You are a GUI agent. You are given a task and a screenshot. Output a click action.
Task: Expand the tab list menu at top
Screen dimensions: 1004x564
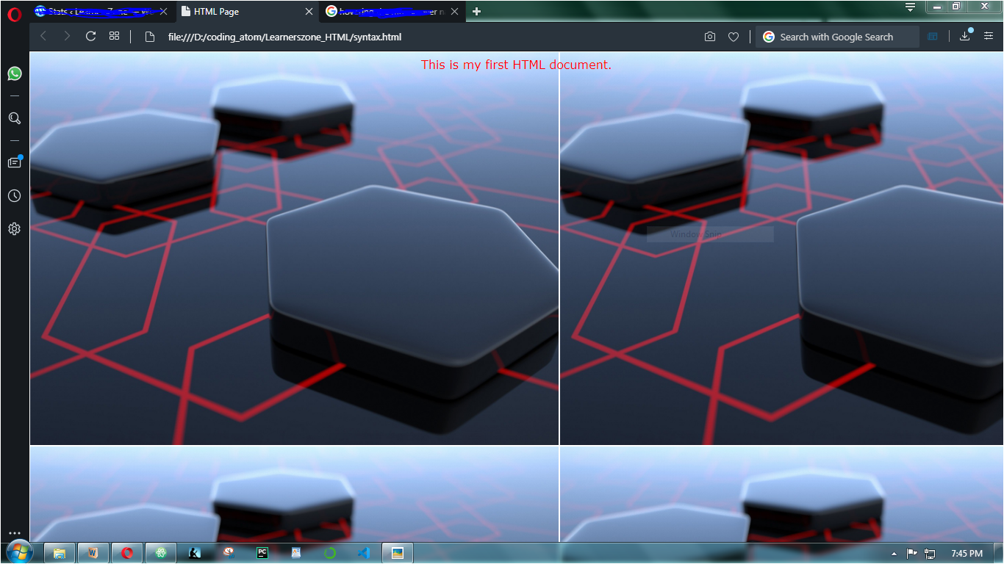coord(910,7)
